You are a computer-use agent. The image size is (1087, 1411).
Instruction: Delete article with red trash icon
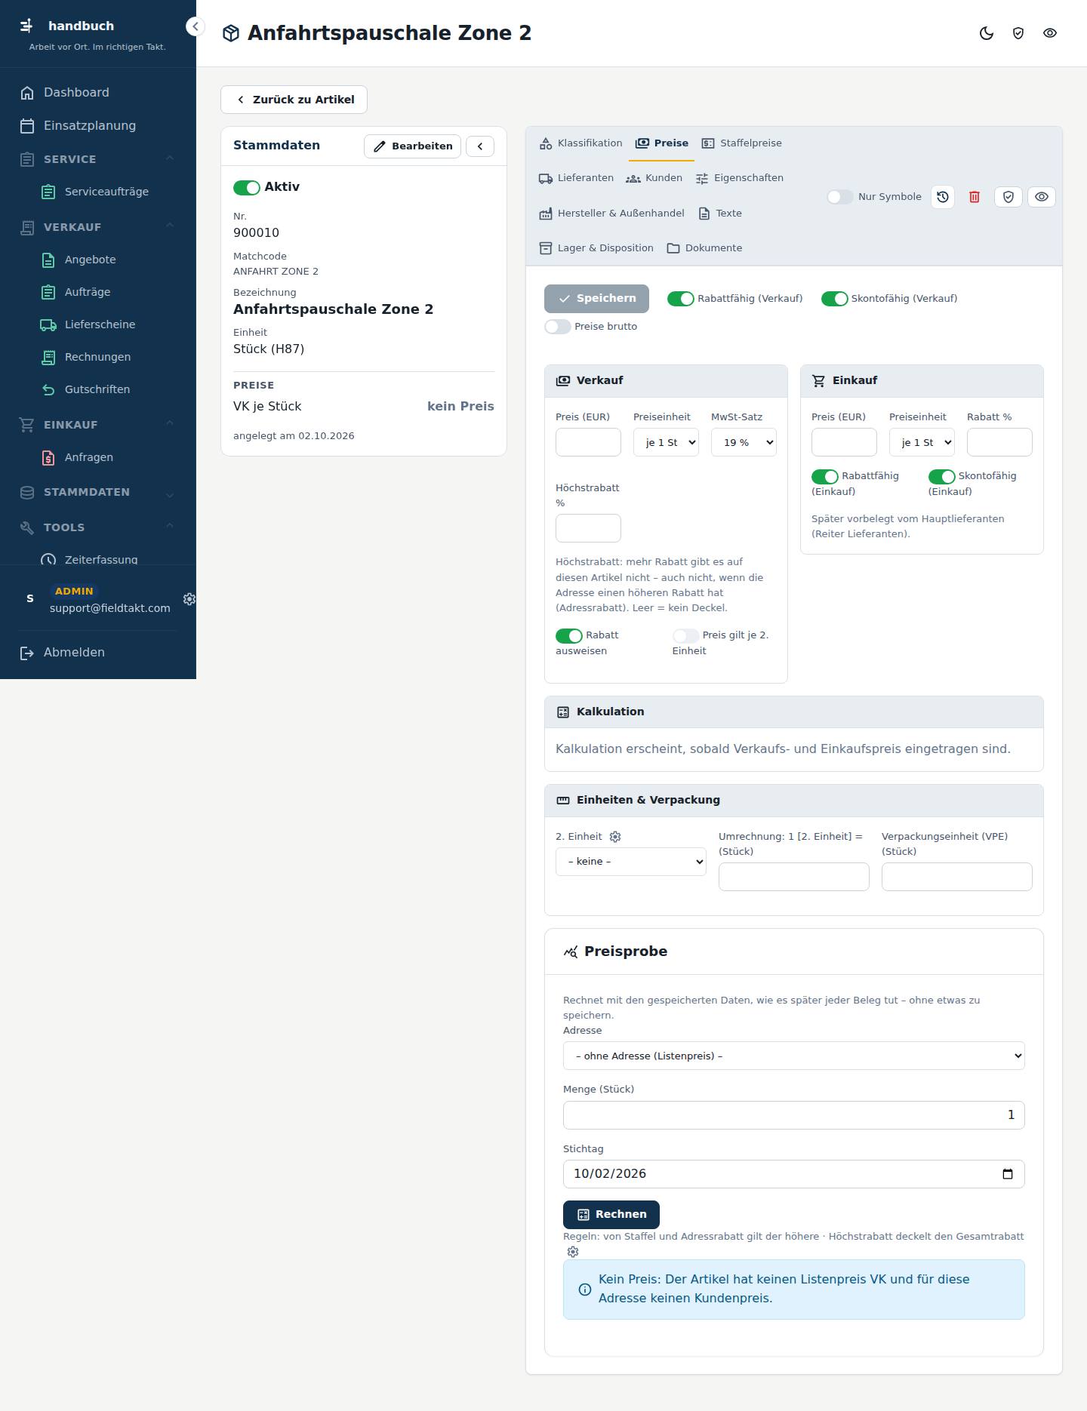click(975, 197)
